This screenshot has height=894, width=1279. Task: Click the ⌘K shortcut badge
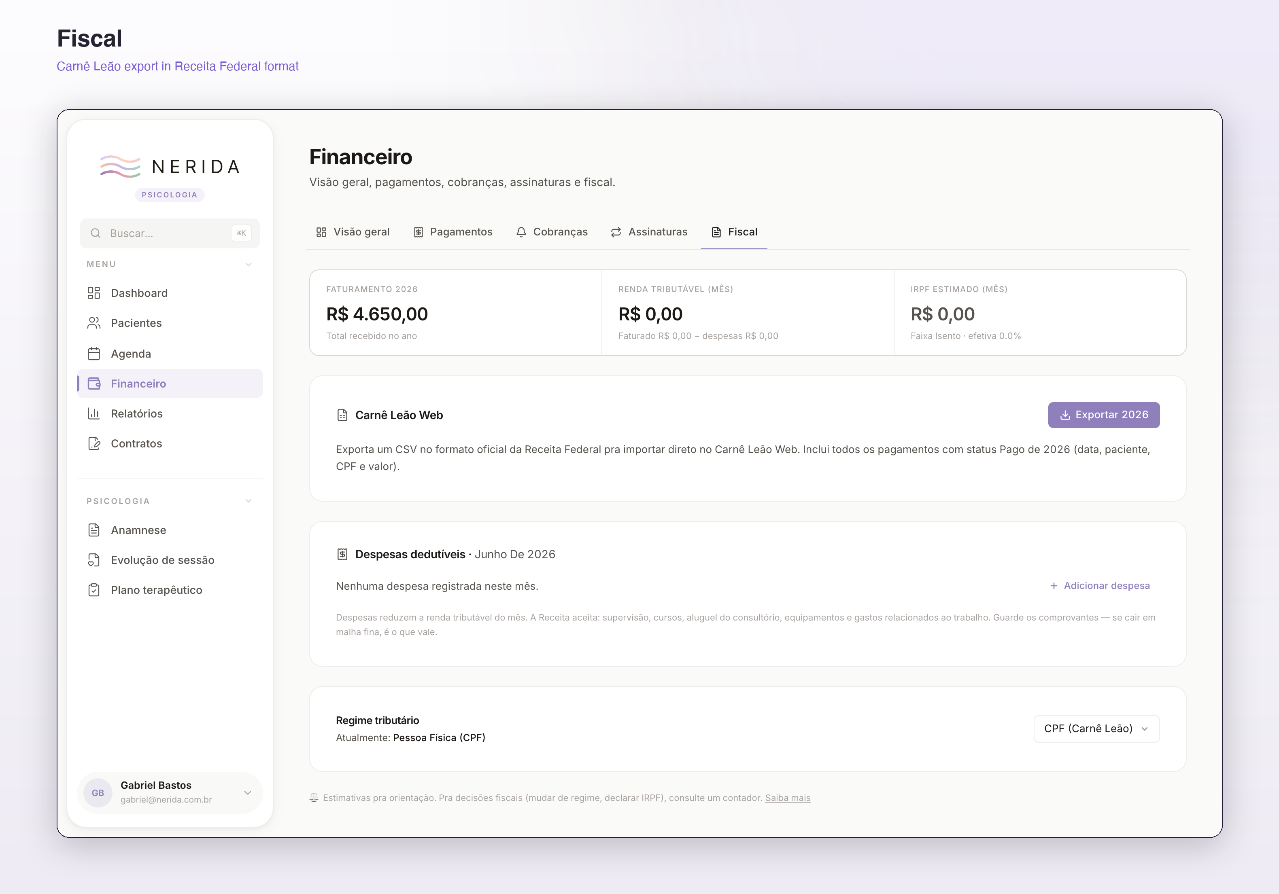pos(241,233)
